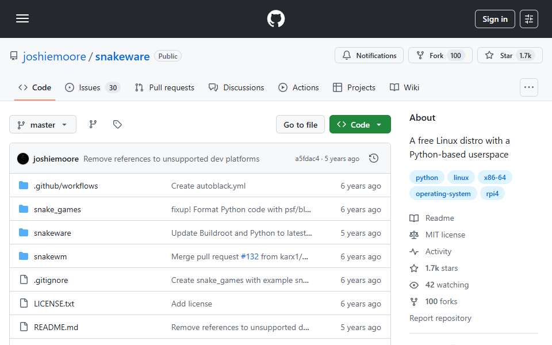This screenshot has width=552, height=345.
Task: Open the snakewm folder name
Action: click(51, 256)
